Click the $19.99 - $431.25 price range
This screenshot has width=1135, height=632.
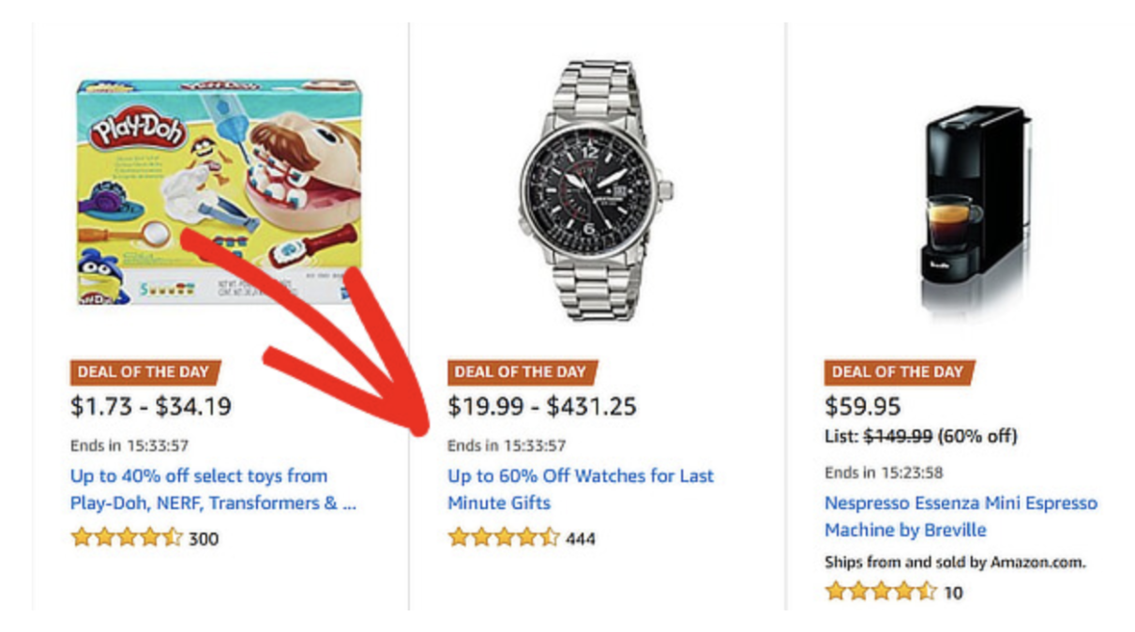pos(542,407)
